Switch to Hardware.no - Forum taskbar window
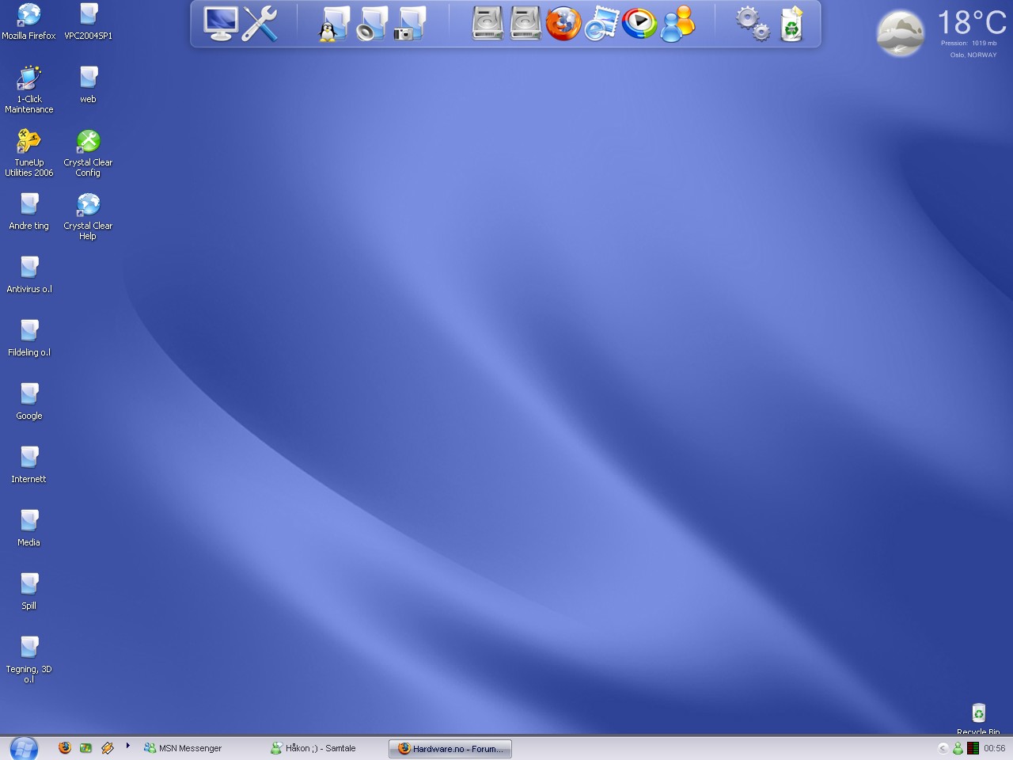1013x760 pixels. pyautogui.click(x=450, y=748)
